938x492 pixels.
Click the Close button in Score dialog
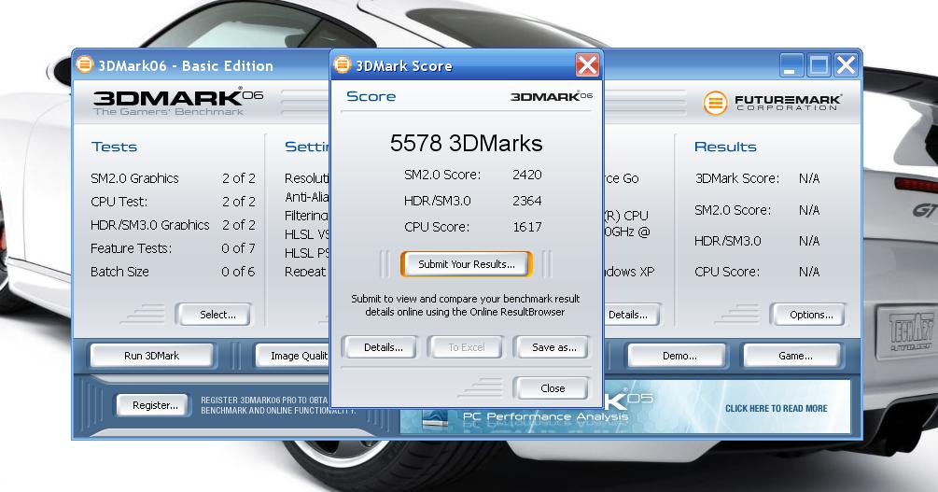pos(552,388)
